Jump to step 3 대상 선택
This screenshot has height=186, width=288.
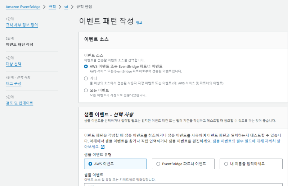click(13, 64)
